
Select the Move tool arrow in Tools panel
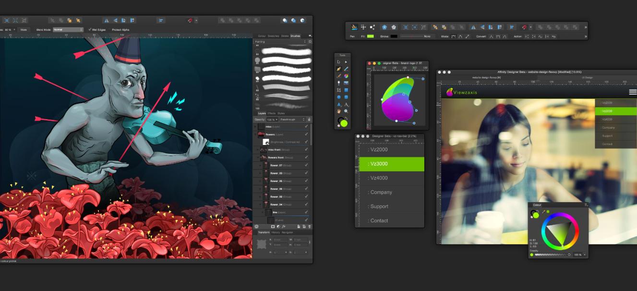(339, 62)
